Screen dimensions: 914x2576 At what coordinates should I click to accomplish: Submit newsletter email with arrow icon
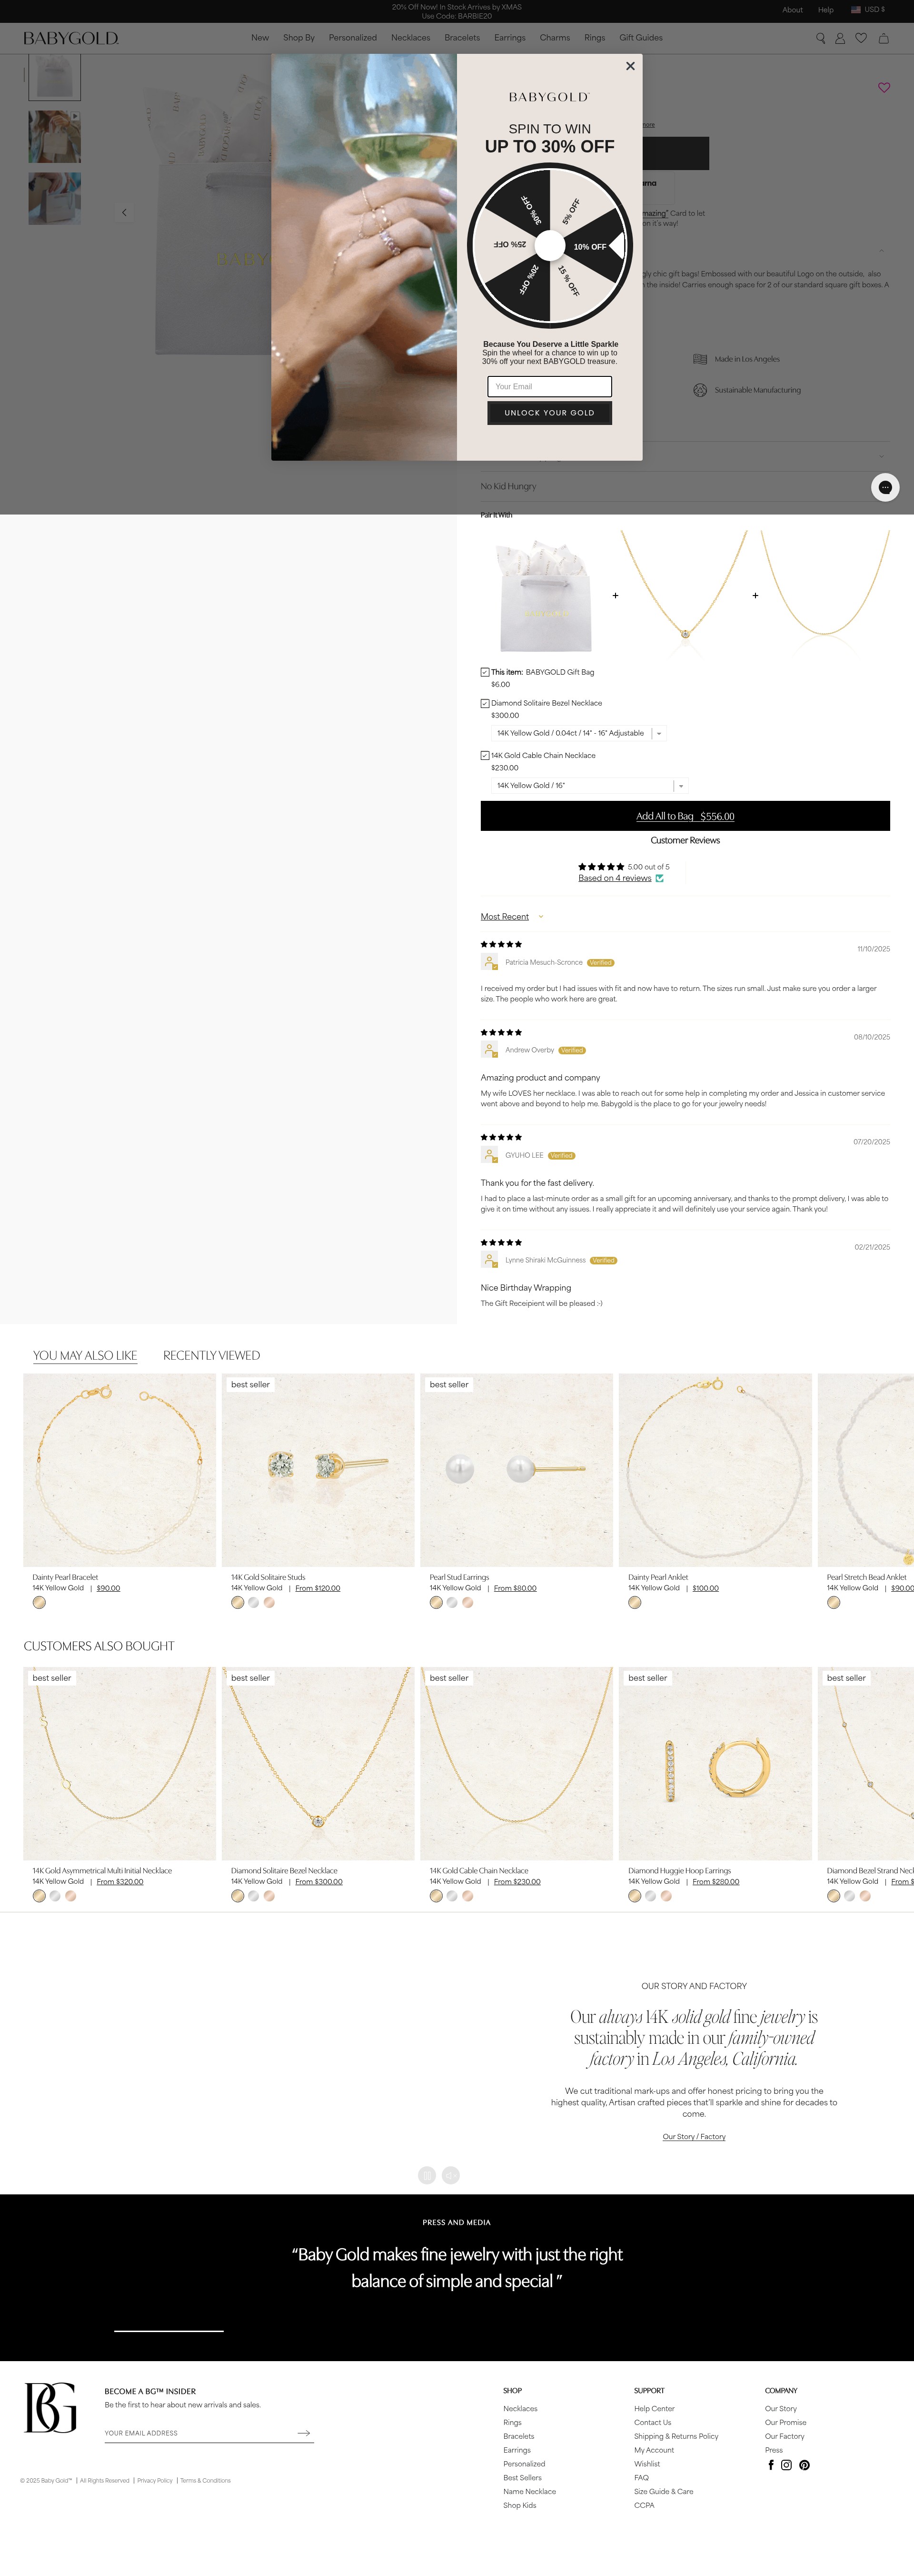click(x=304, y=2433)
